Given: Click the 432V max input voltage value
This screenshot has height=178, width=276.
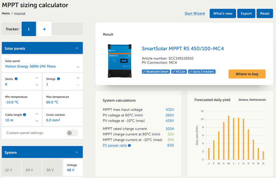Looking at the screenshot, I should pos(170,110).
